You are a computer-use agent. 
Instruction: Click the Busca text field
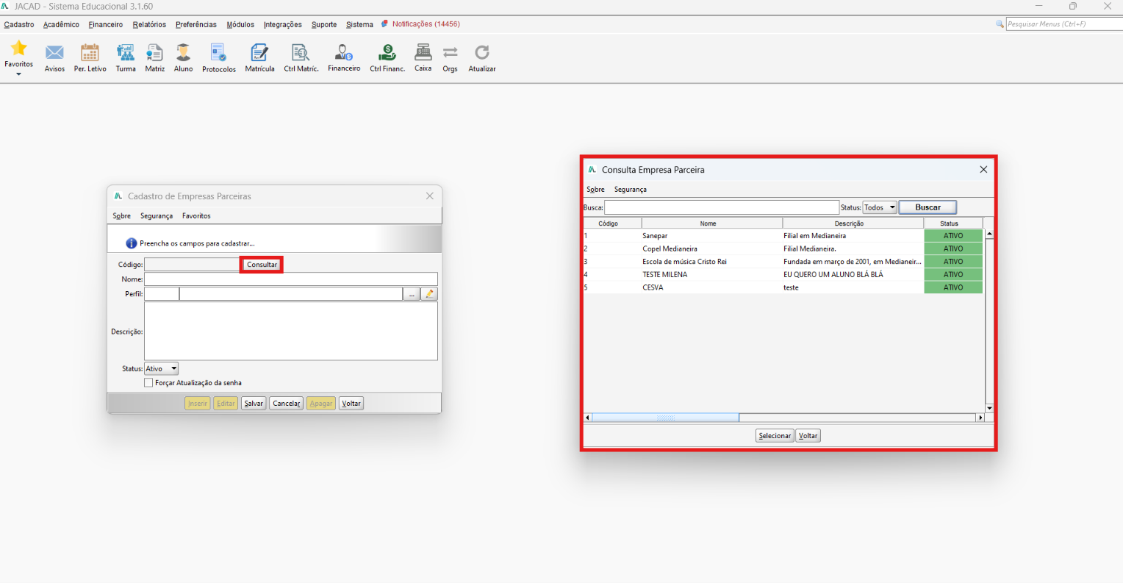(x=721, y=207)
